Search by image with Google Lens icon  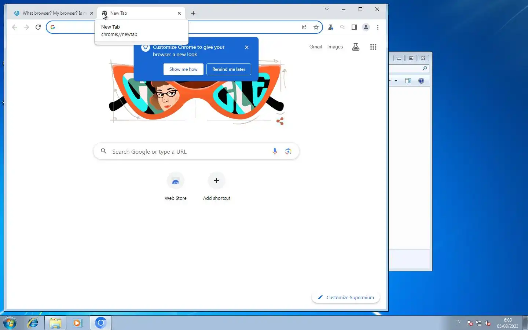point(288,151)
